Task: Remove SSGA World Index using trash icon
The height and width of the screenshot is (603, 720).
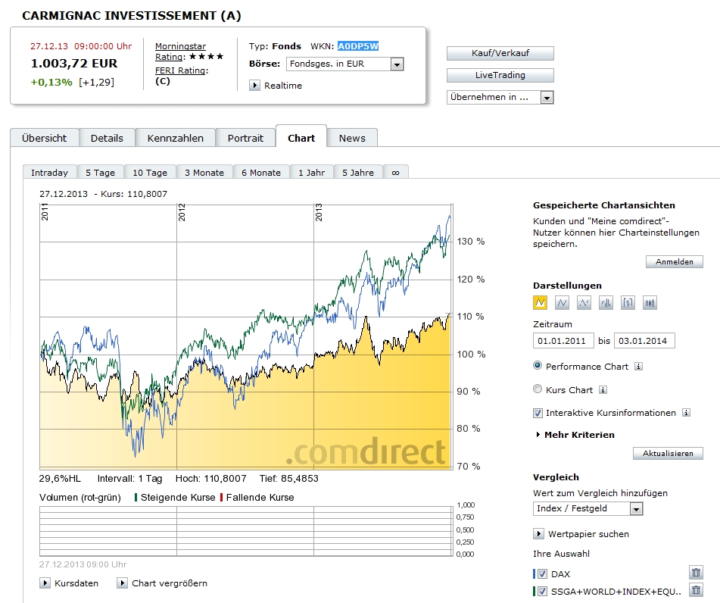Action: point(696,590)
